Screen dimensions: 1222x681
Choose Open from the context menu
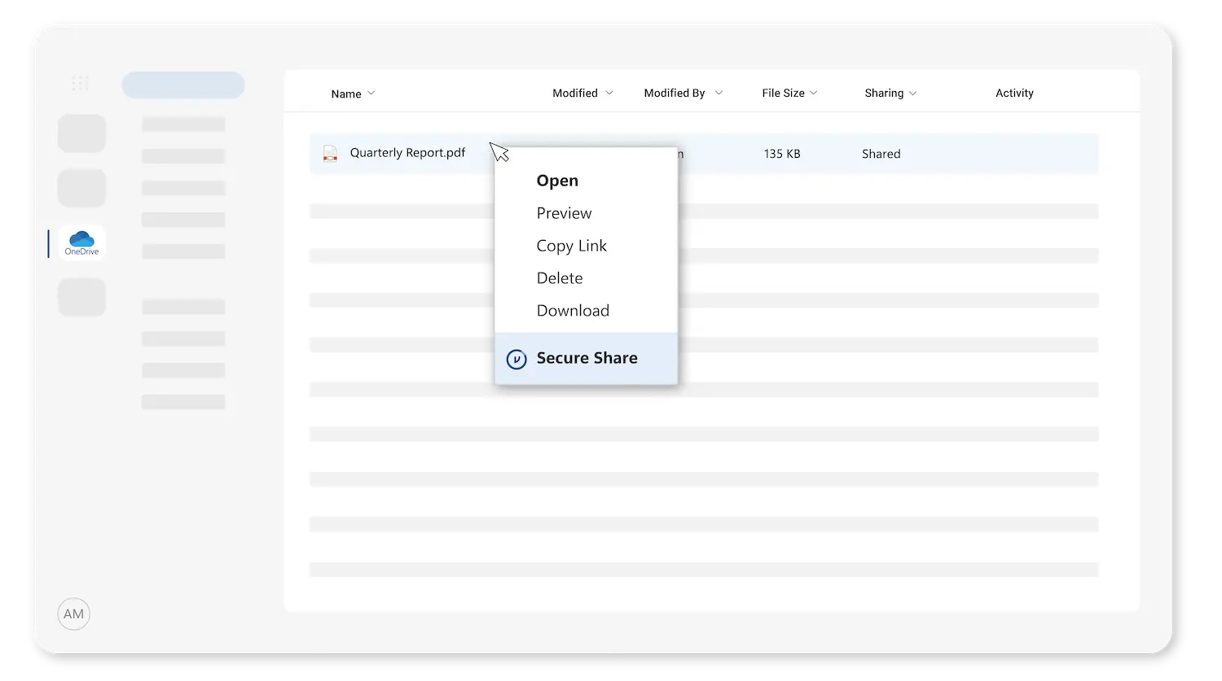coord(557,181)
